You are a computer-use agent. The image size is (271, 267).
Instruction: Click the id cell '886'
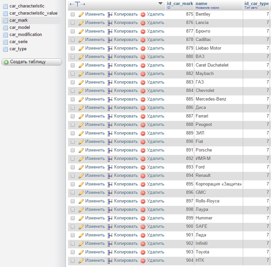pyautogui.click(x=189, y=108)
